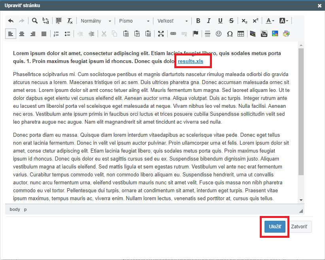The height and width of the screenshot is (260, 325).
Task: Open the background color picker
Action: [284, 21]
